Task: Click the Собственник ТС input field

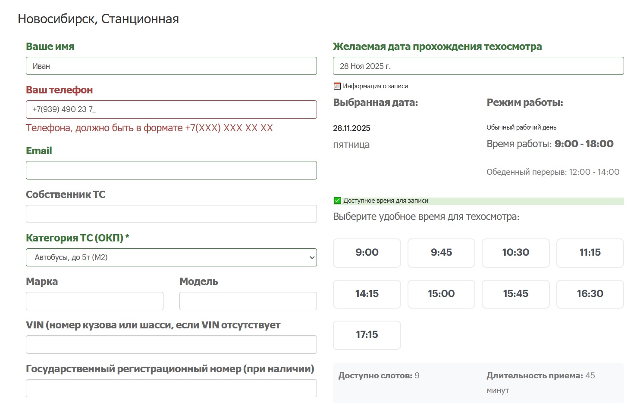Action: [x=171, y=214]
